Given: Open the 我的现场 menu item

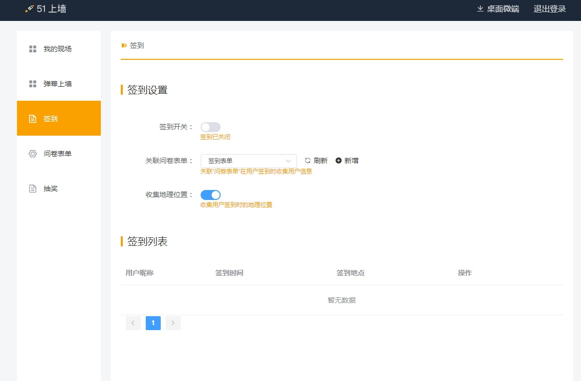Looking at the screenshot, I should tap(59, 49).
